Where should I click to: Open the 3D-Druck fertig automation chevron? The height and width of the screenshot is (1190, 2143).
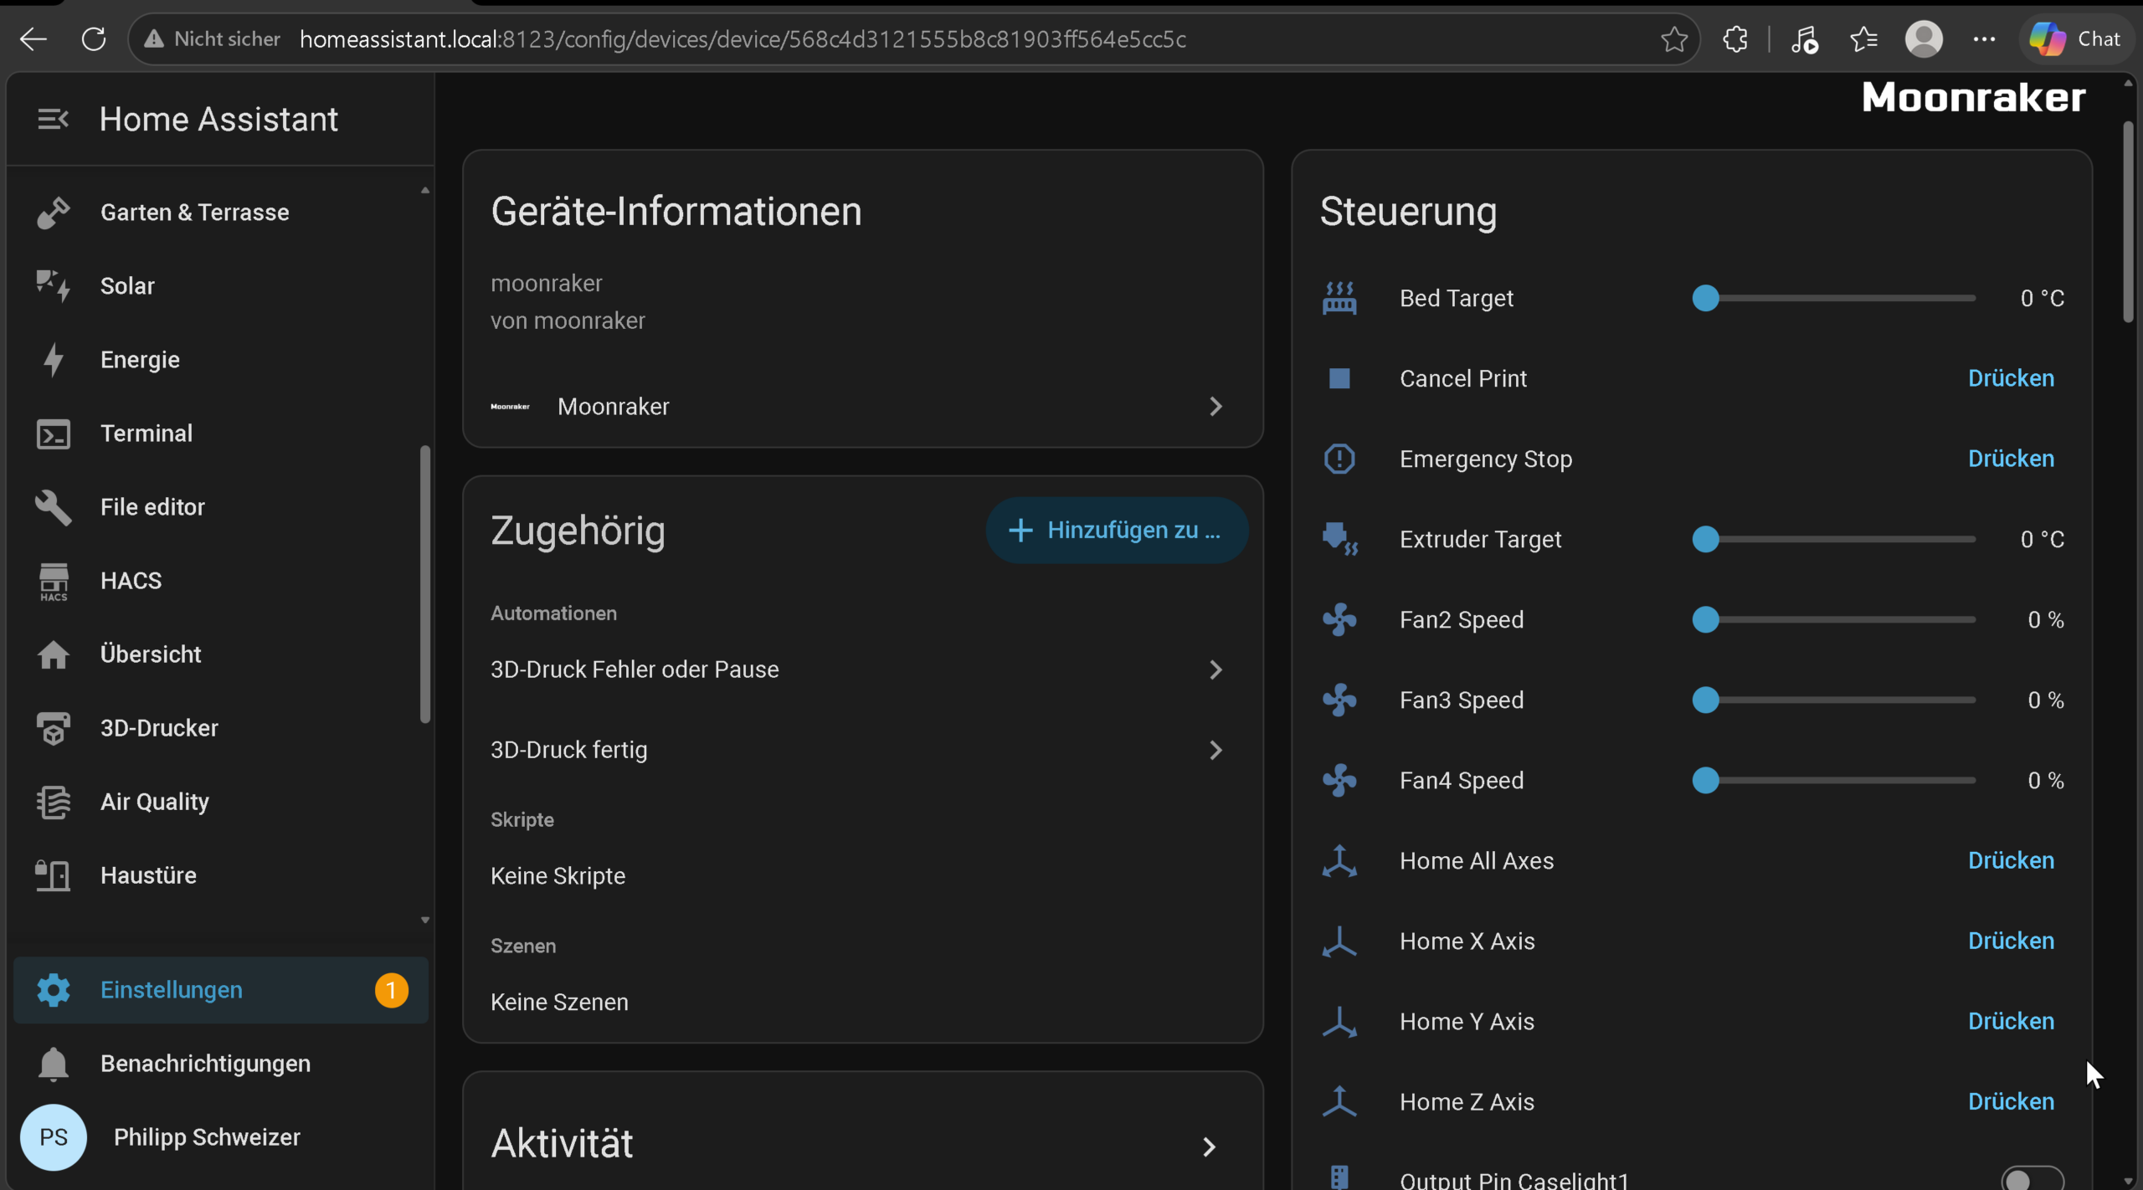click(1216, 750)
